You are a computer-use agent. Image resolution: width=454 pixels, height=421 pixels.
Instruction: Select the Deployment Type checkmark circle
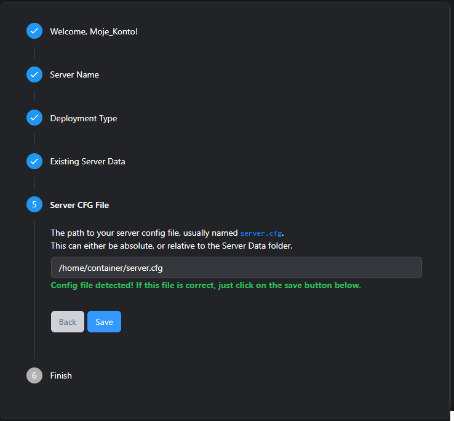click(34, 118)
